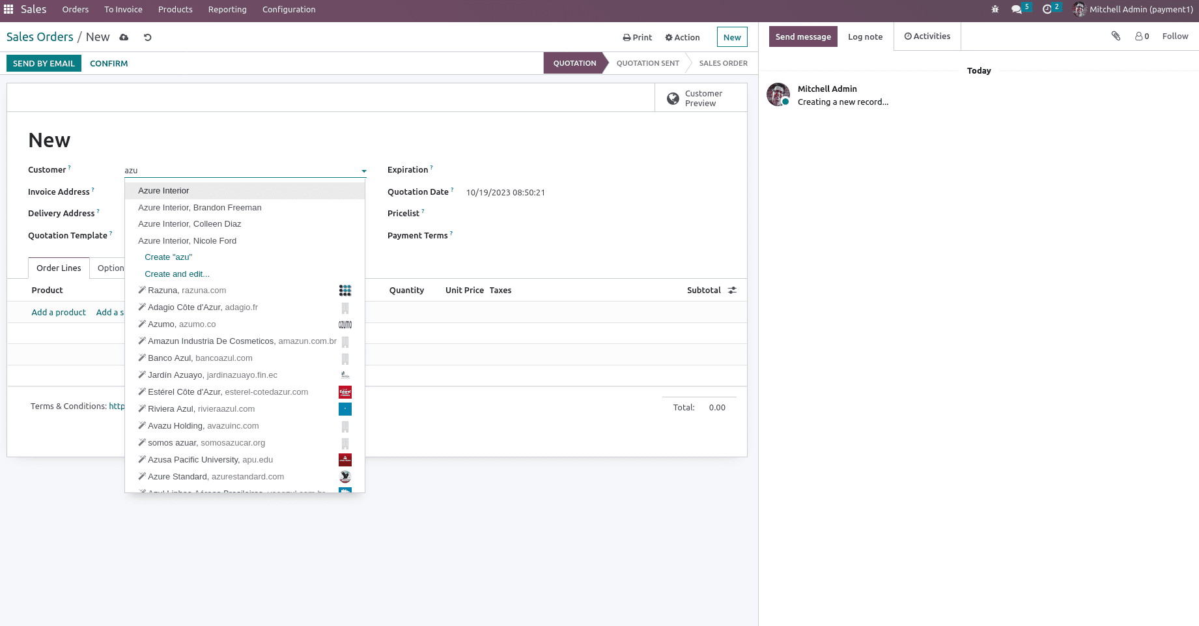Click the Quotation Sent status stage

tap(647, 63)
